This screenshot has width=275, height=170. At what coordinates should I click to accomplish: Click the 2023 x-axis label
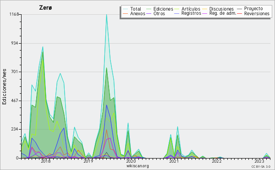[x=259, y=161]
